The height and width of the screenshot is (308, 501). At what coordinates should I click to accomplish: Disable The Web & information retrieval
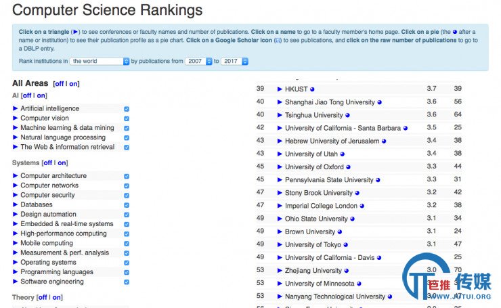(x=127, y=148)
